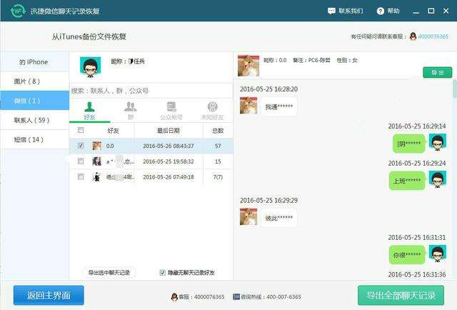
Task: Click the 你很****** message bubble
Action: pyautogui.click(x=407, y=255)
